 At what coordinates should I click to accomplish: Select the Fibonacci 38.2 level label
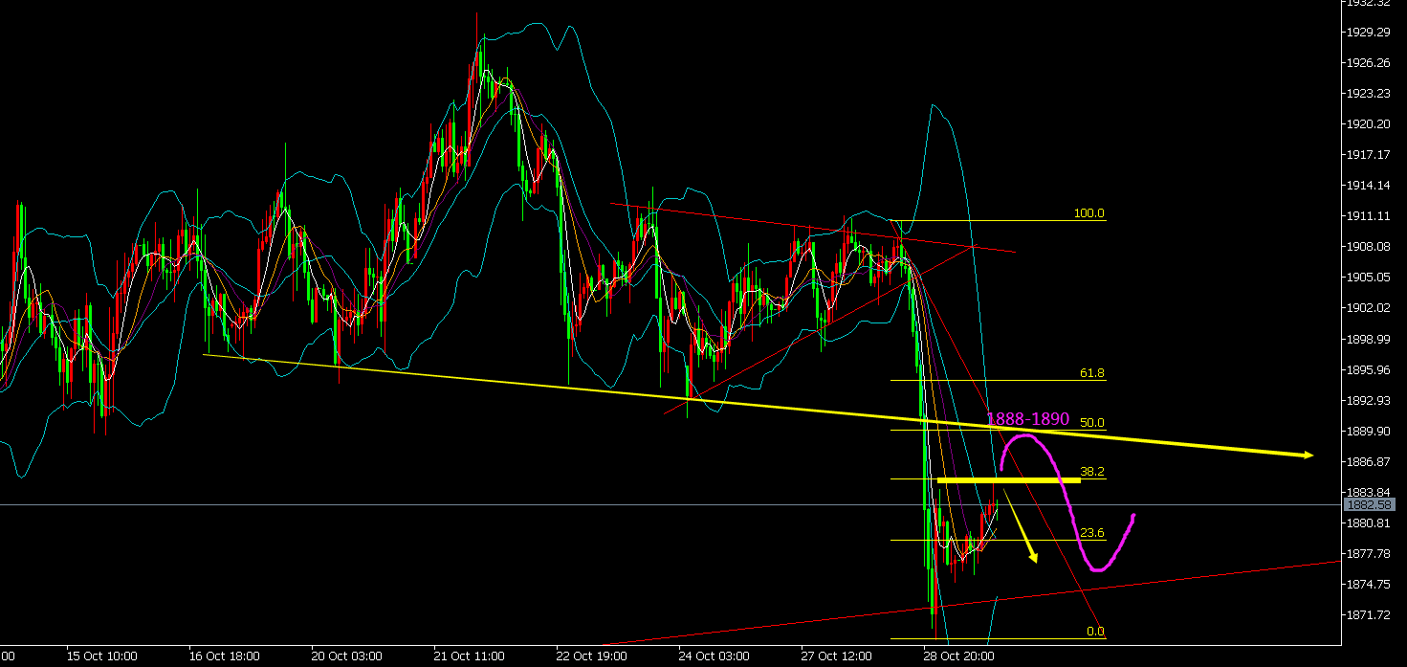coord(1092,472)
